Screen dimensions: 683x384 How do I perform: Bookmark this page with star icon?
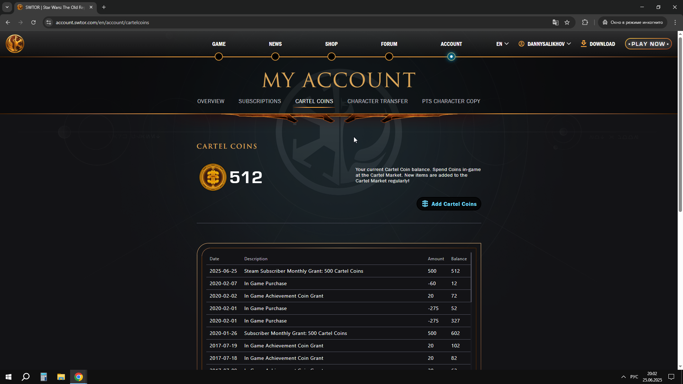click(x=567, y=22)
